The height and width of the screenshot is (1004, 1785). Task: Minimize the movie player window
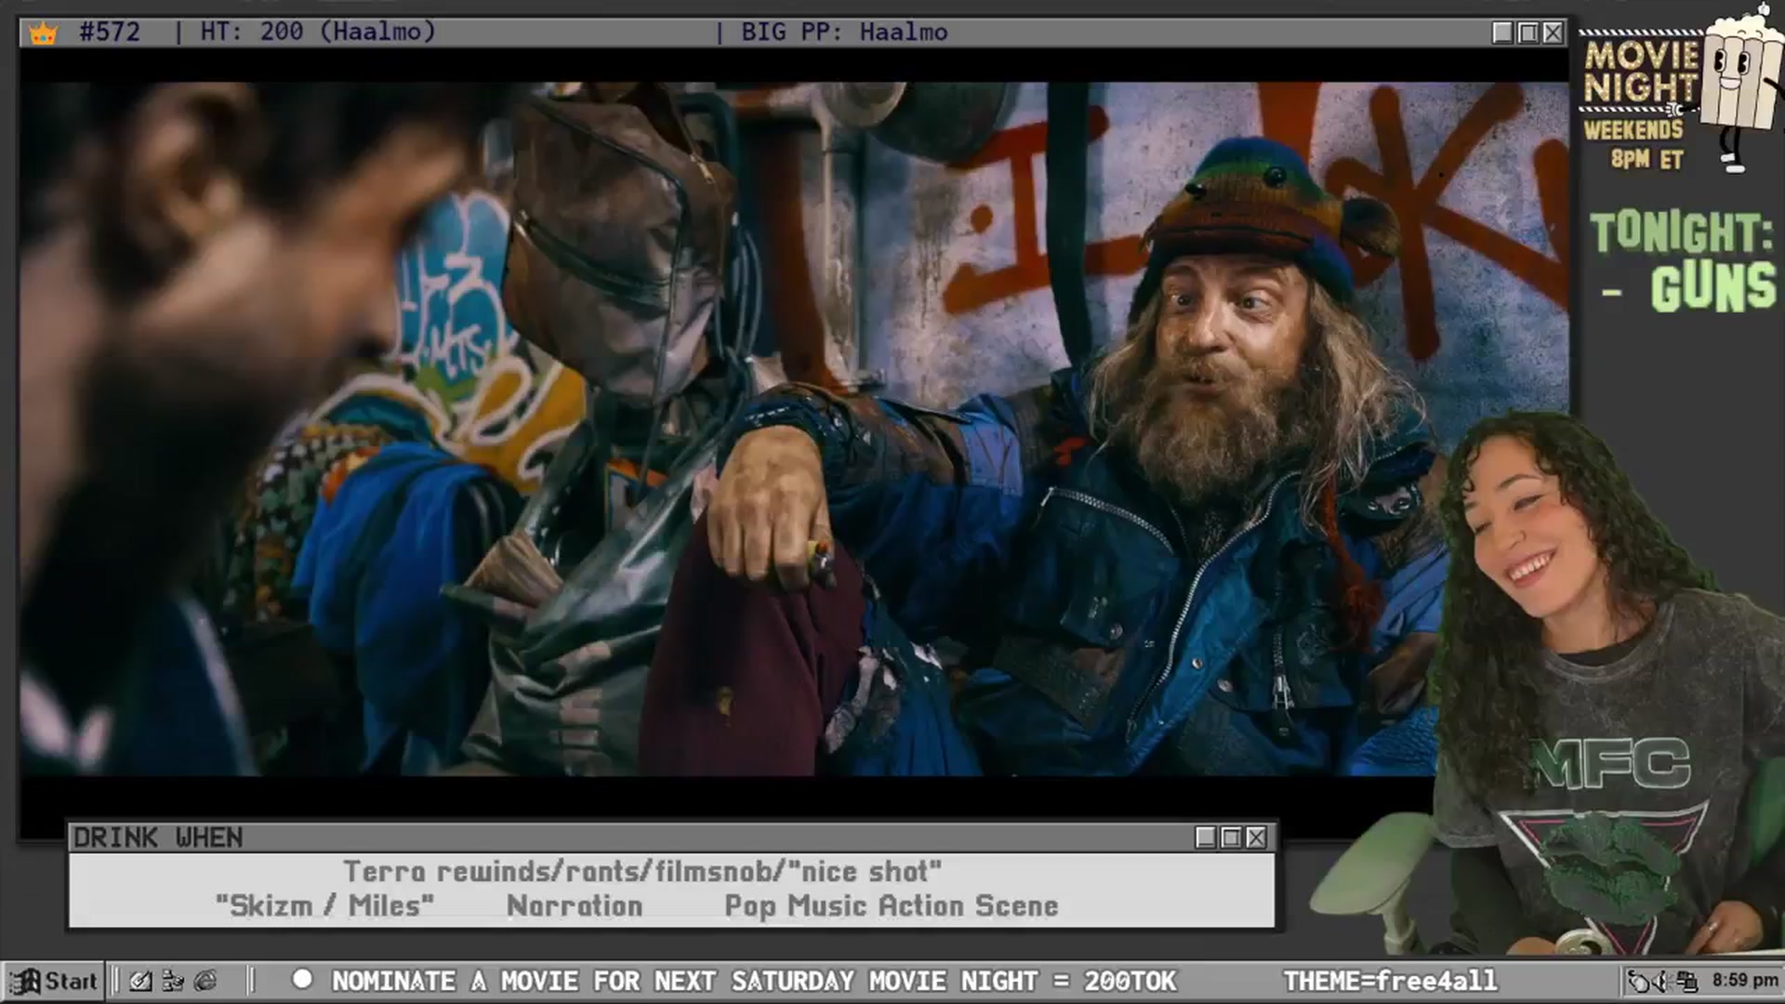tap(1502, 33)
